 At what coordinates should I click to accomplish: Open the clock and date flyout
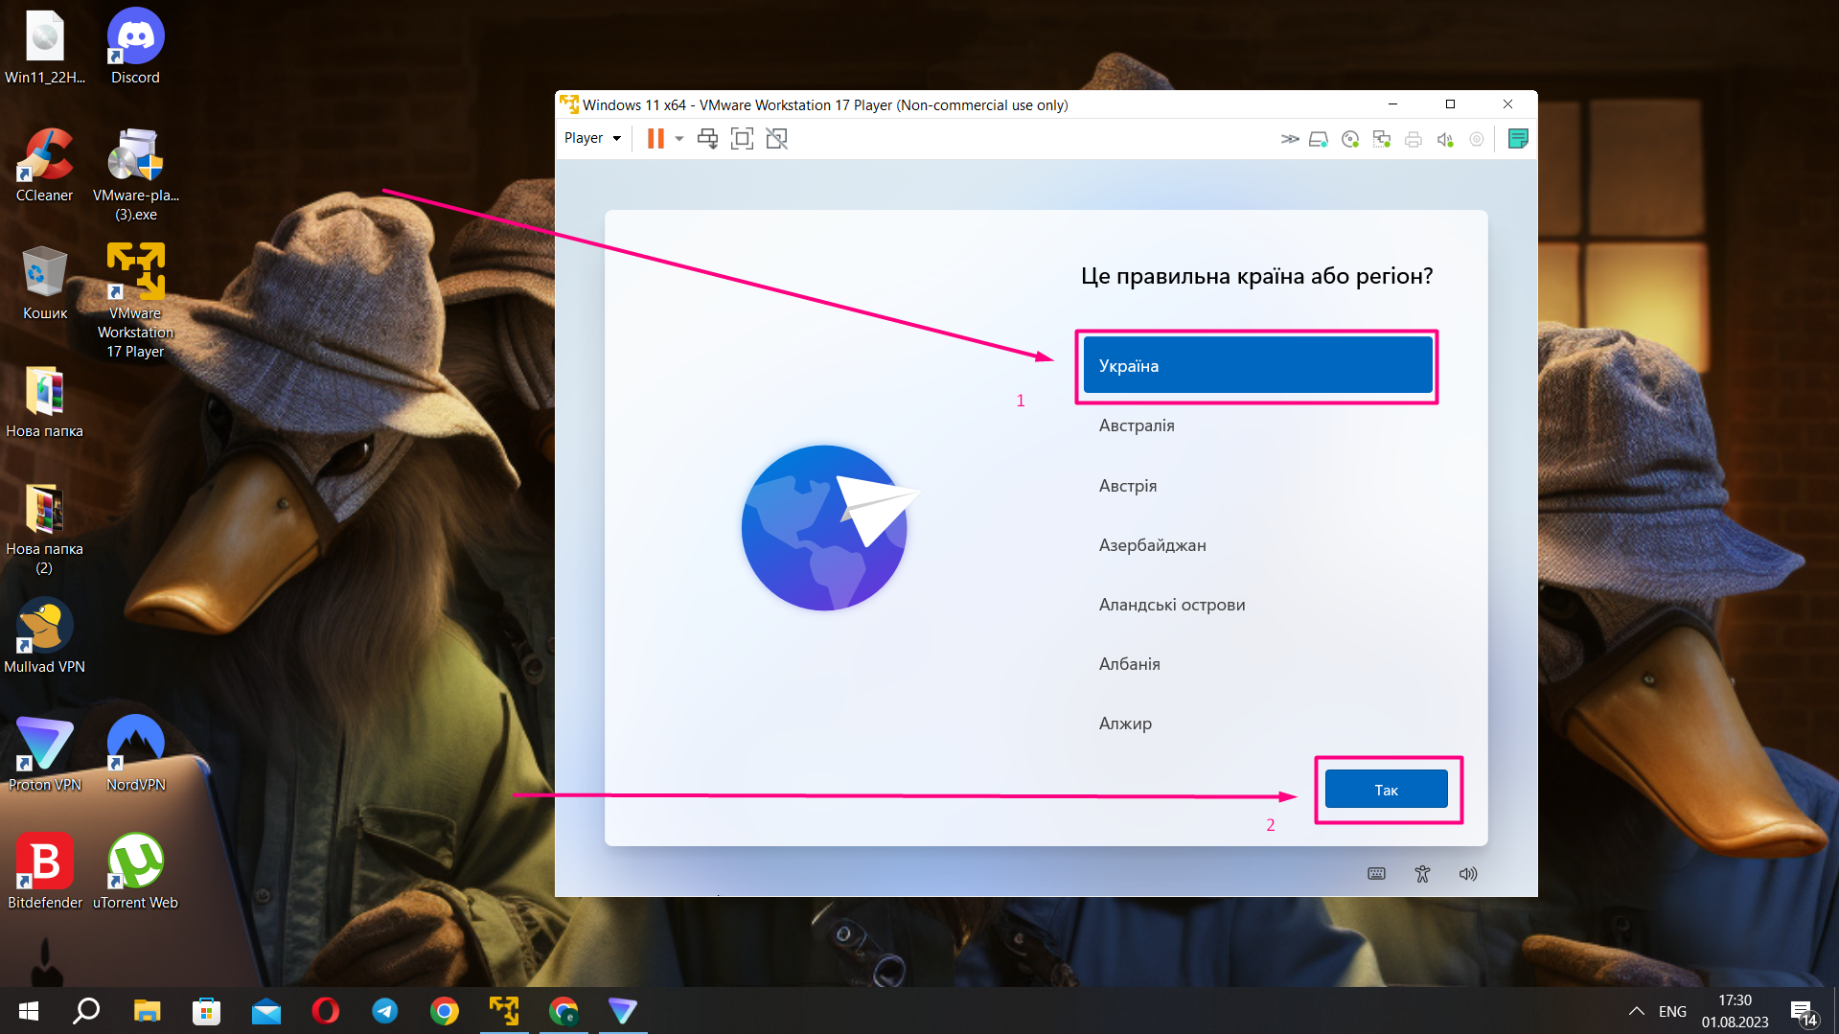(x=1735, y=1011)
